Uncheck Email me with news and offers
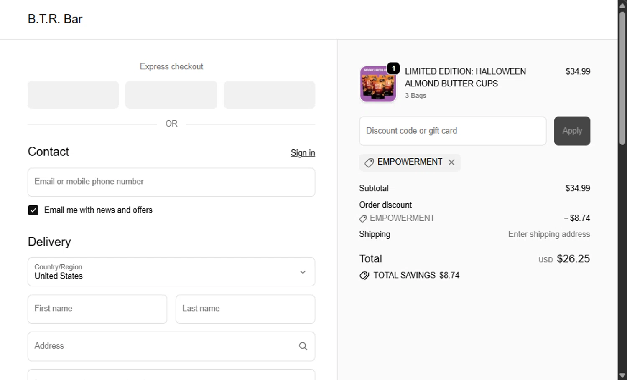Image resolution: width=627 pixels, height=380 pixels. pyautogui.click(x=33, y=210)
